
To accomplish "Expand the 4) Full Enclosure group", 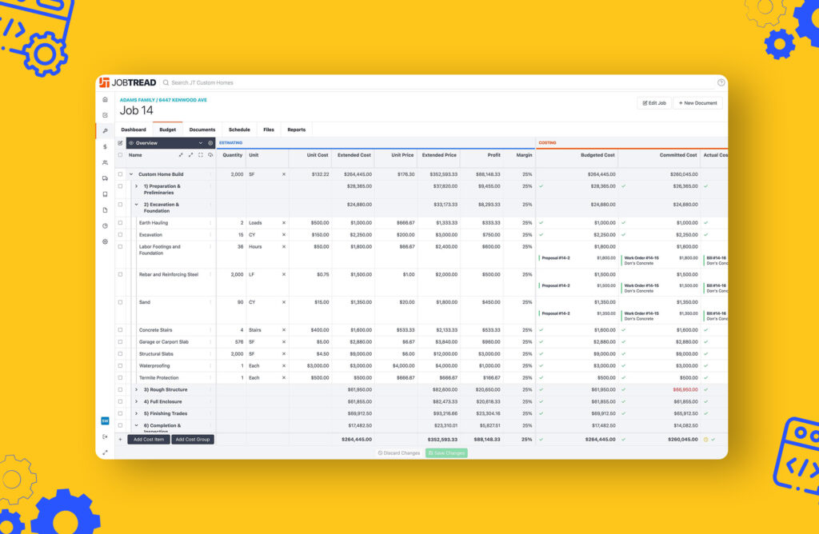I will point(136,402).
